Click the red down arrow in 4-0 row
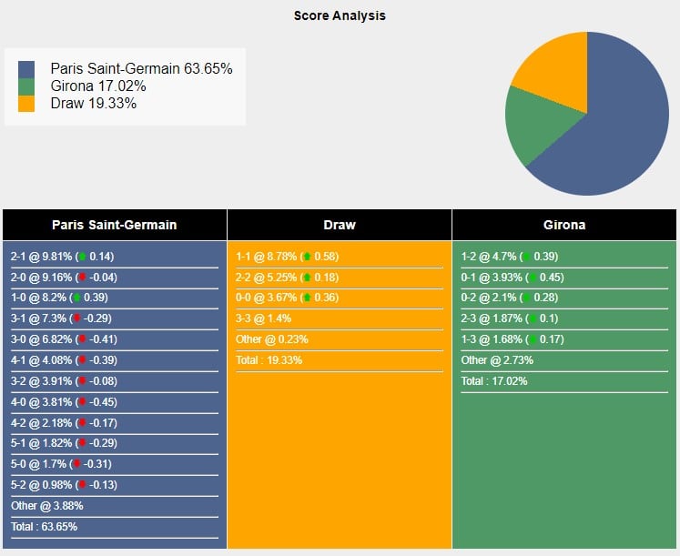The image size is (680, 556). (83, 402)
